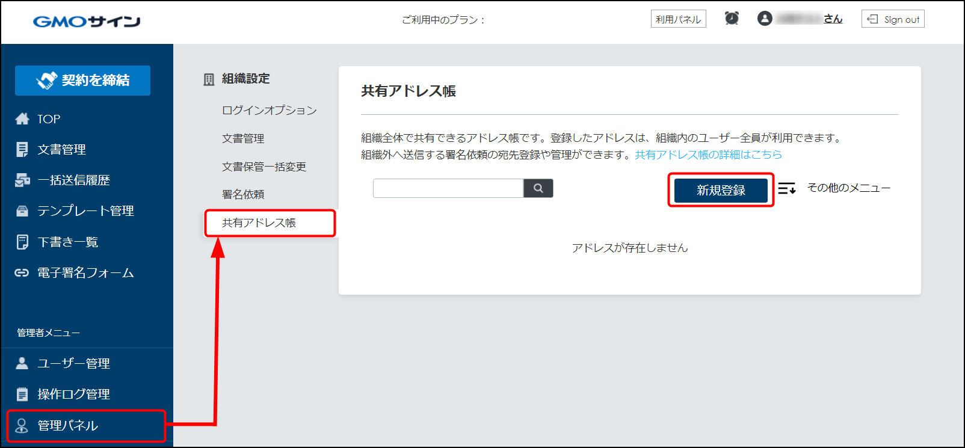Click the アドレスが存在しません message
Screen dimensions: 965x448
coord(630,248)
